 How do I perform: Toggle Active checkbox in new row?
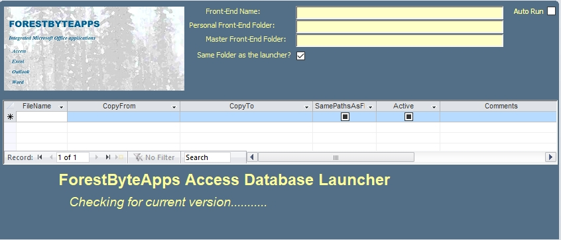point(408,116)
